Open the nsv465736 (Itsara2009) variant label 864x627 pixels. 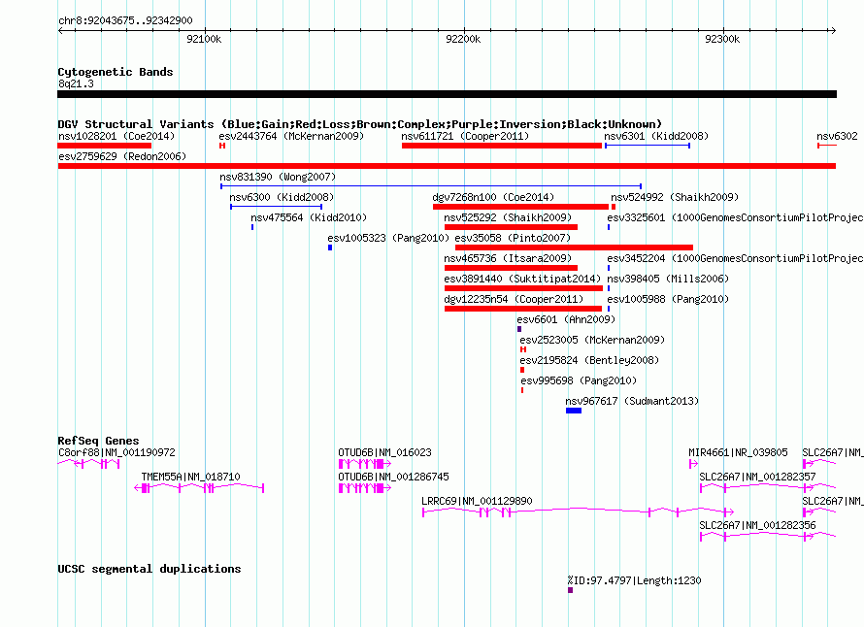508,258
